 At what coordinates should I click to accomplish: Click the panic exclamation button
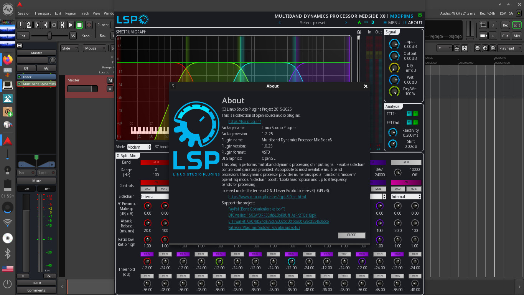point(20,25)
